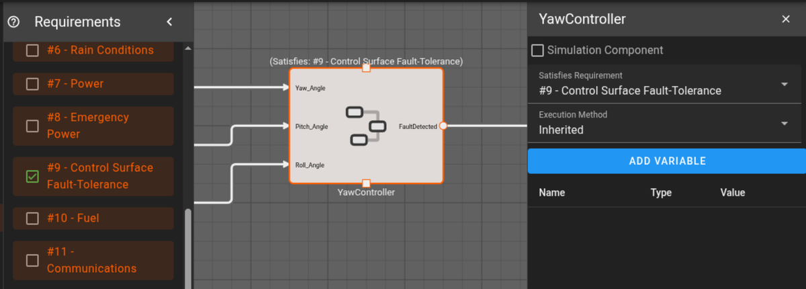Click the Name column header
The width and height of the screenshot is (806, 289).
(551, 193)
